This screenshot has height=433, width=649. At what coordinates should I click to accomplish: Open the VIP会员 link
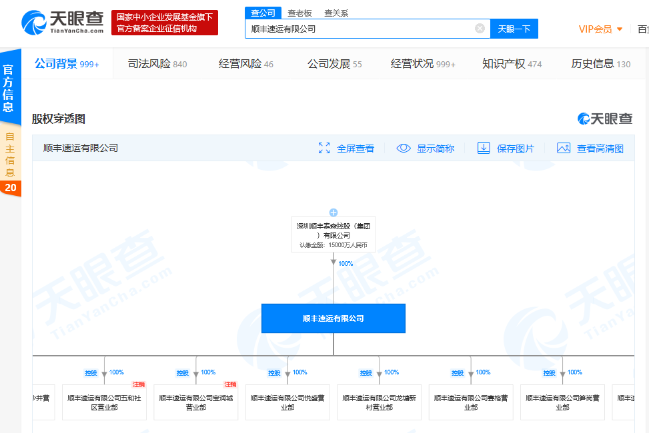(x=595, y=29)
